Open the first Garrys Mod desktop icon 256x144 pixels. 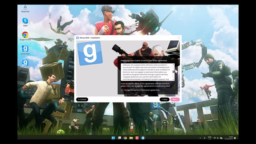[25, 50]
